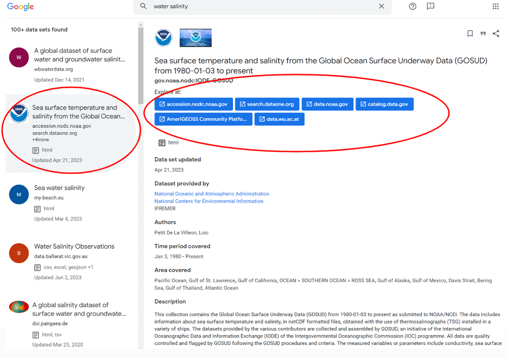Viewport: 507px width, 358px height.
Task: Open catalog.data.gov explore button
Action: 384,104
